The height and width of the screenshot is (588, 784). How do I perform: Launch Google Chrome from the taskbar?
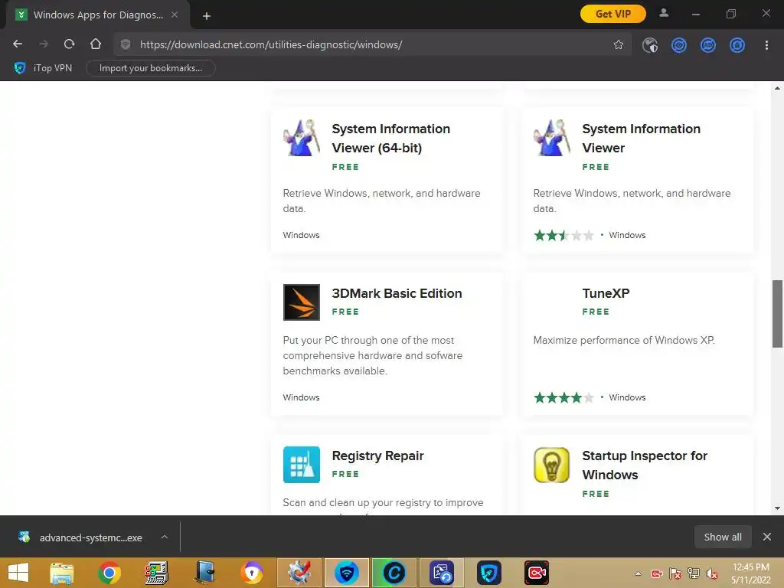tap(109, 573)
